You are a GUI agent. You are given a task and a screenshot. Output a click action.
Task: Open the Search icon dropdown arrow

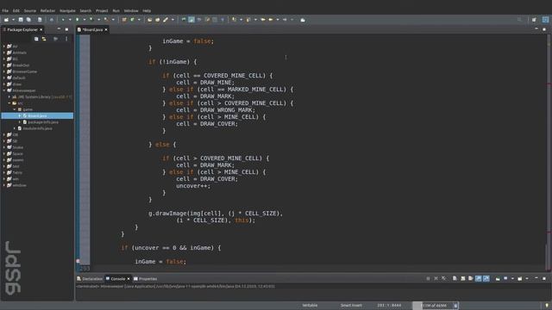click(x=172, y=20)
